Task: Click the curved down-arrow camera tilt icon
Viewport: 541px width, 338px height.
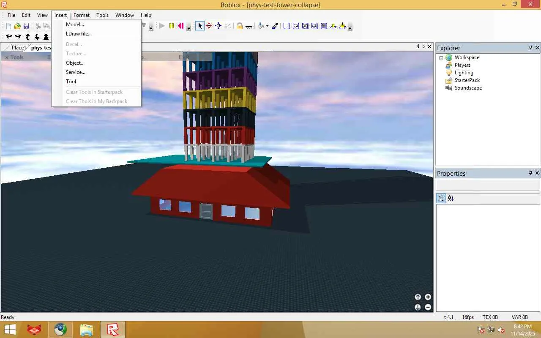Action: (x=37, y=37)
